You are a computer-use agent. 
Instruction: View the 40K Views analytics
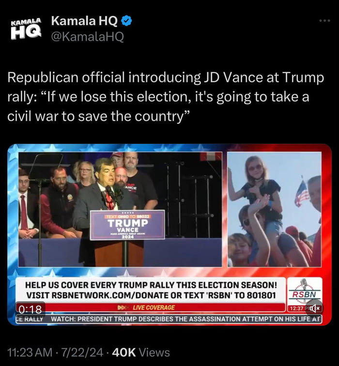click(141, 352)
